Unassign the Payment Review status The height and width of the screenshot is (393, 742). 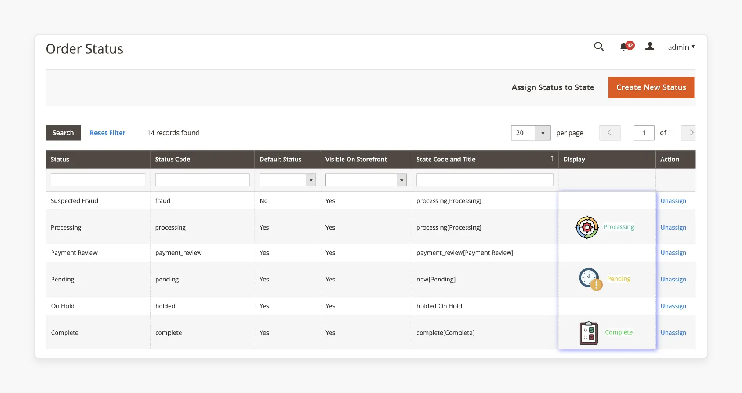673,253
